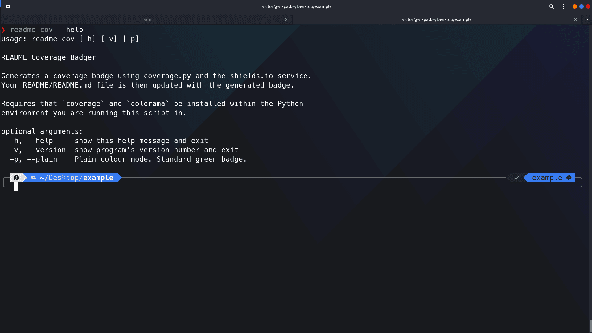The width and height of the screenshot is (592, 333).
Task: Click the folder icon in the prompt path segment
Action: click(34, 178)
